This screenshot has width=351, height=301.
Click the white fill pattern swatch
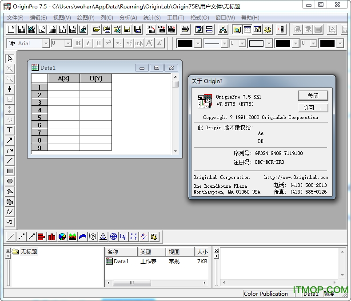click(256, 44)
